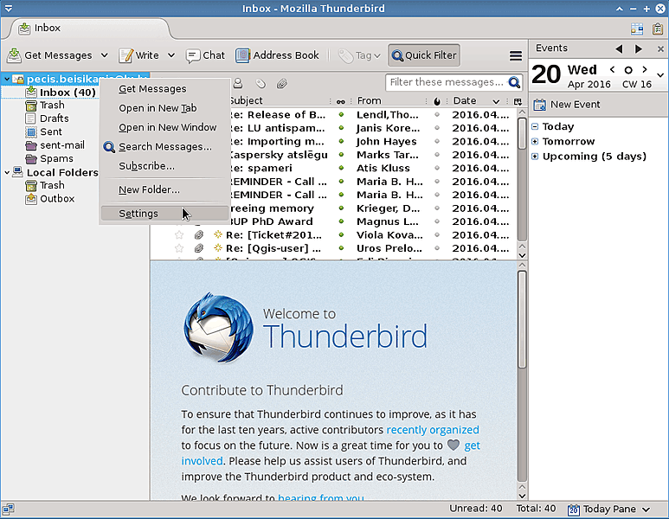Follow the recently organized link

point(433,430)
